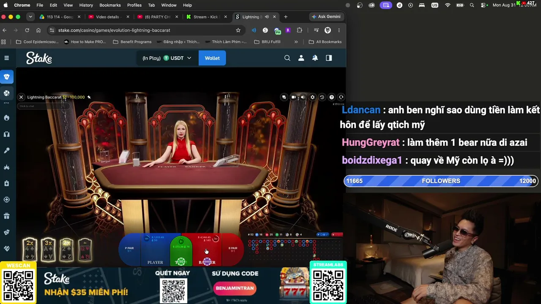Open the Chrome home page

(38, 30)
